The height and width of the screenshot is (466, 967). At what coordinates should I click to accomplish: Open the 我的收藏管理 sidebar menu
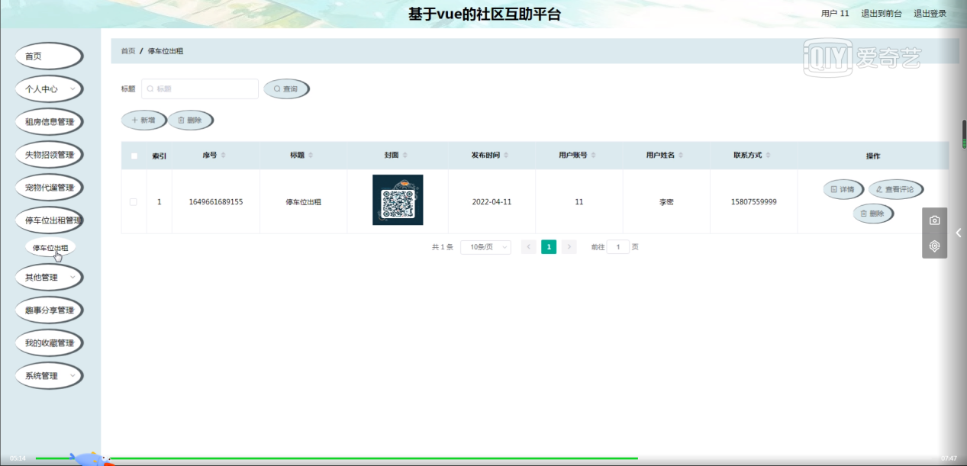[49, 343]
